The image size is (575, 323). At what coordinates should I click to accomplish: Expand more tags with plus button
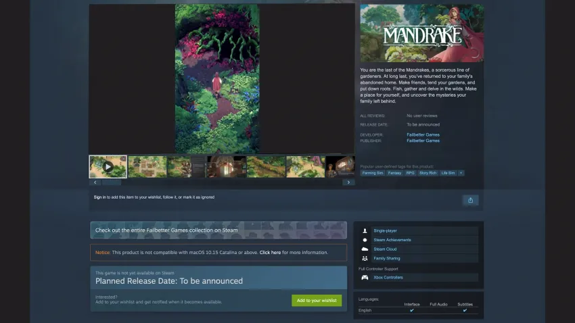(461, 173)
